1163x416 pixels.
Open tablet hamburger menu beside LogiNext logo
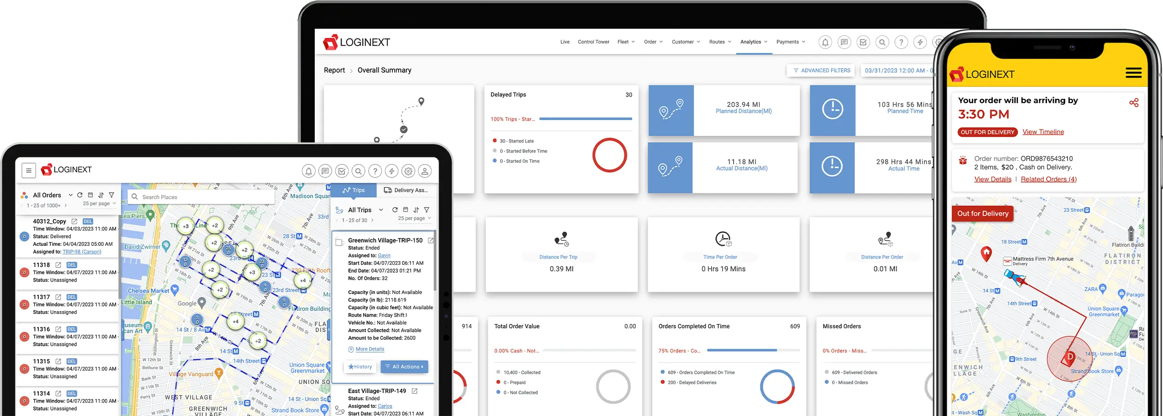tap(29, 171)
